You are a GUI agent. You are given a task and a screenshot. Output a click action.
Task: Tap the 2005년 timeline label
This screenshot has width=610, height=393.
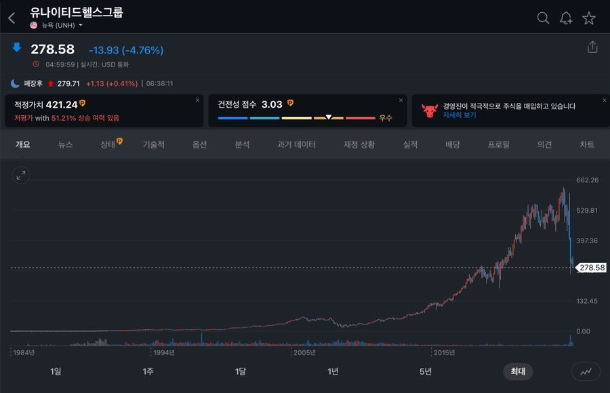[x=304, y=352]
